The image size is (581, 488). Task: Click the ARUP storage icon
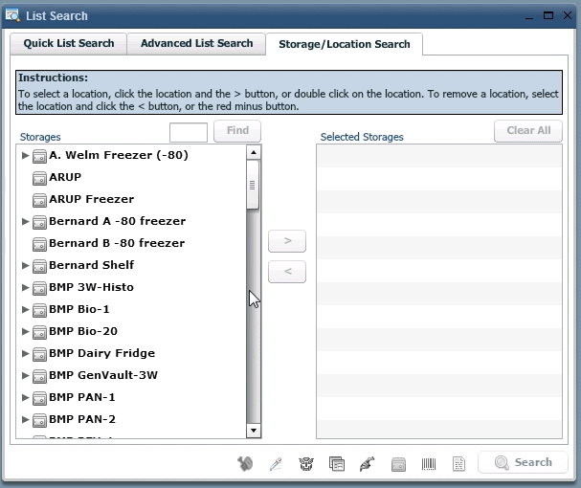(x=39, y=178)
